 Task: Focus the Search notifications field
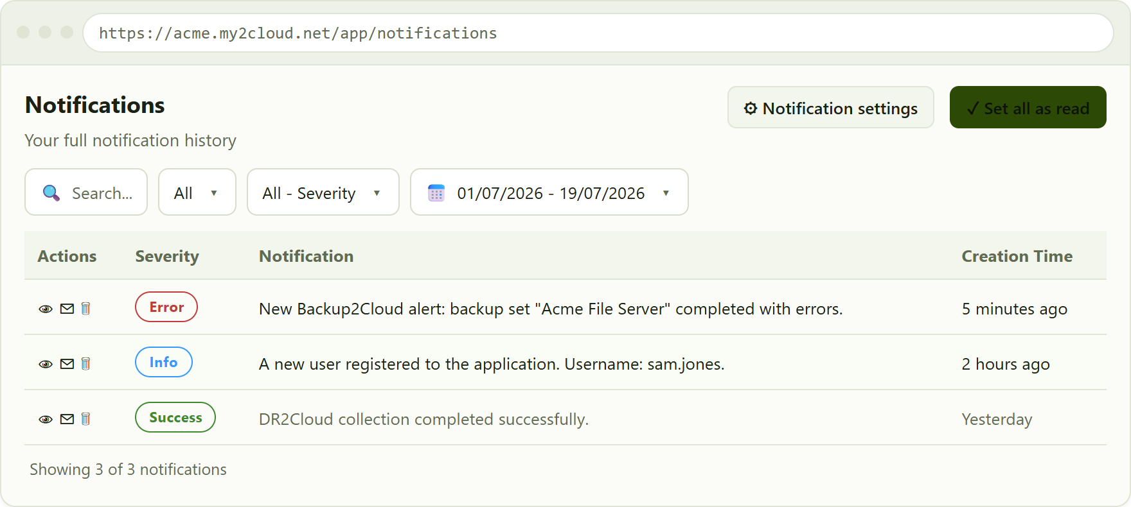86,192
